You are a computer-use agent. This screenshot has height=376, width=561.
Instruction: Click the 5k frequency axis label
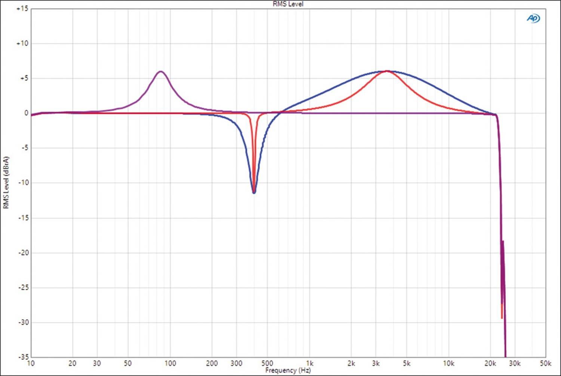(x=407, y=363)
